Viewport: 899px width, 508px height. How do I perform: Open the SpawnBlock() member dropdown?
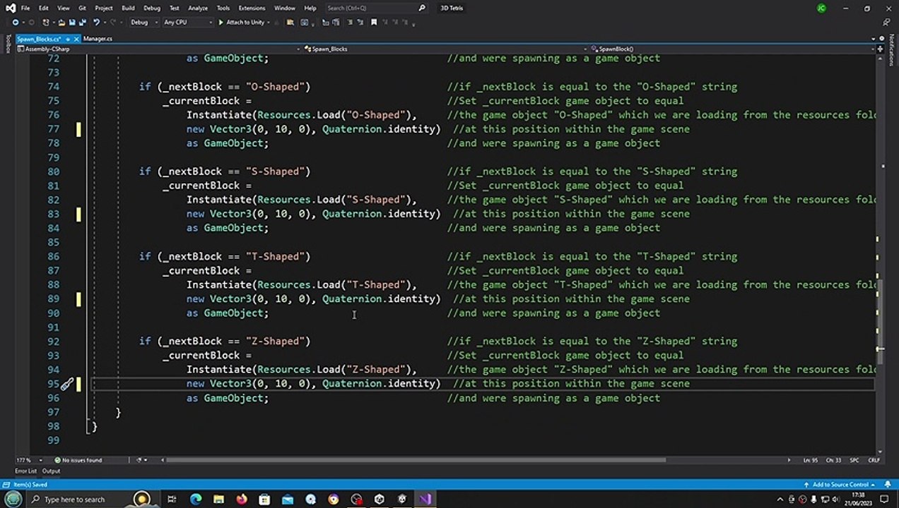click(733, 49)
